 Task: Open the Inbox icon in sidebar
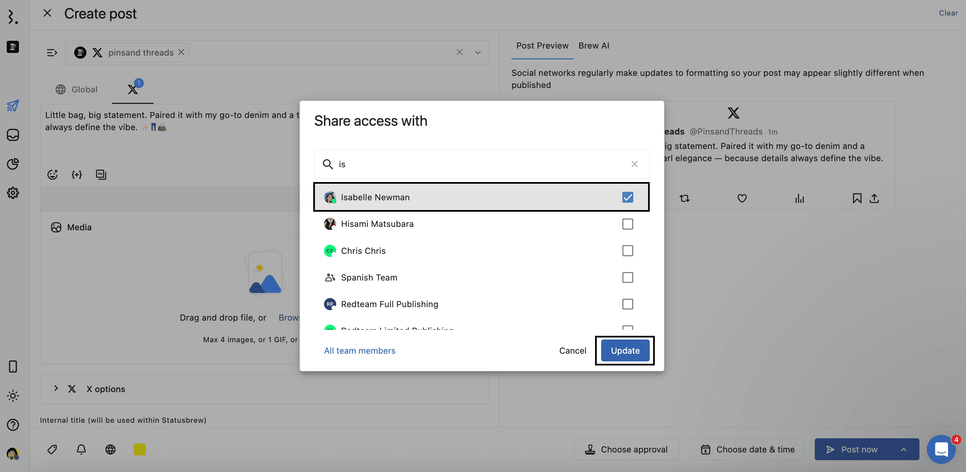point(13,135)
